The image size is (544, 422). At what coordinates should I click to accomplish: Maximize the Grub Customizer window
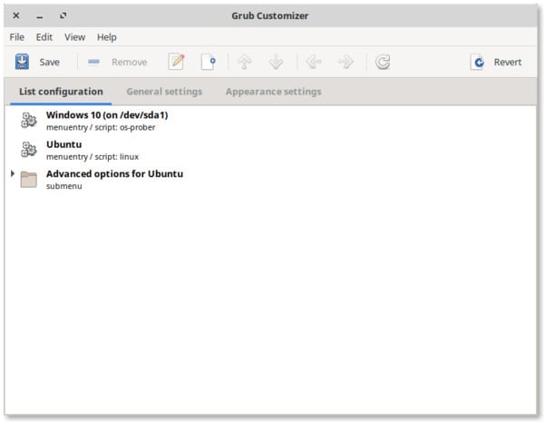click(x=63, y=15)
